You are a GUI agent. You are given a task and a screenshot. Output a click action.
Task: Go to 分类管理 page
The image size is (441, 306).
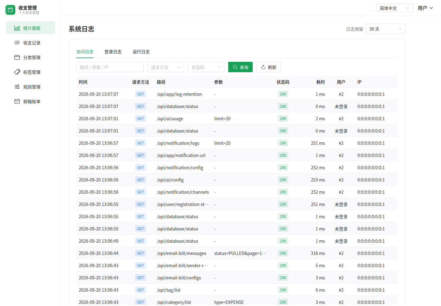(x=31, y=57)
